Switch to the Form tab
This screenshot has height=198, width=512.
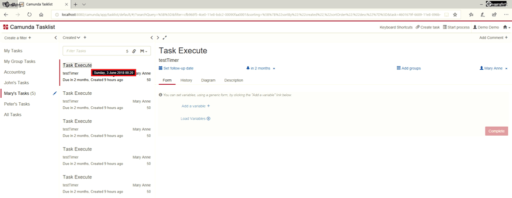tap(167, 80)
